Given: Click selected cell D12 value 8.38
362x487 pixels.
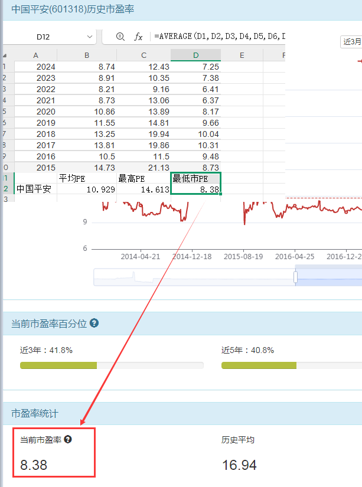Looking at the screenshot, I should point(195,189).
